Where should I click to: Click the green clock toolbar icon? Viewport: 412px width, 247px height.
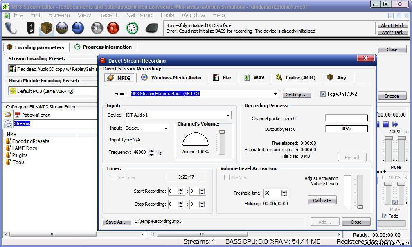click(132, 28)
